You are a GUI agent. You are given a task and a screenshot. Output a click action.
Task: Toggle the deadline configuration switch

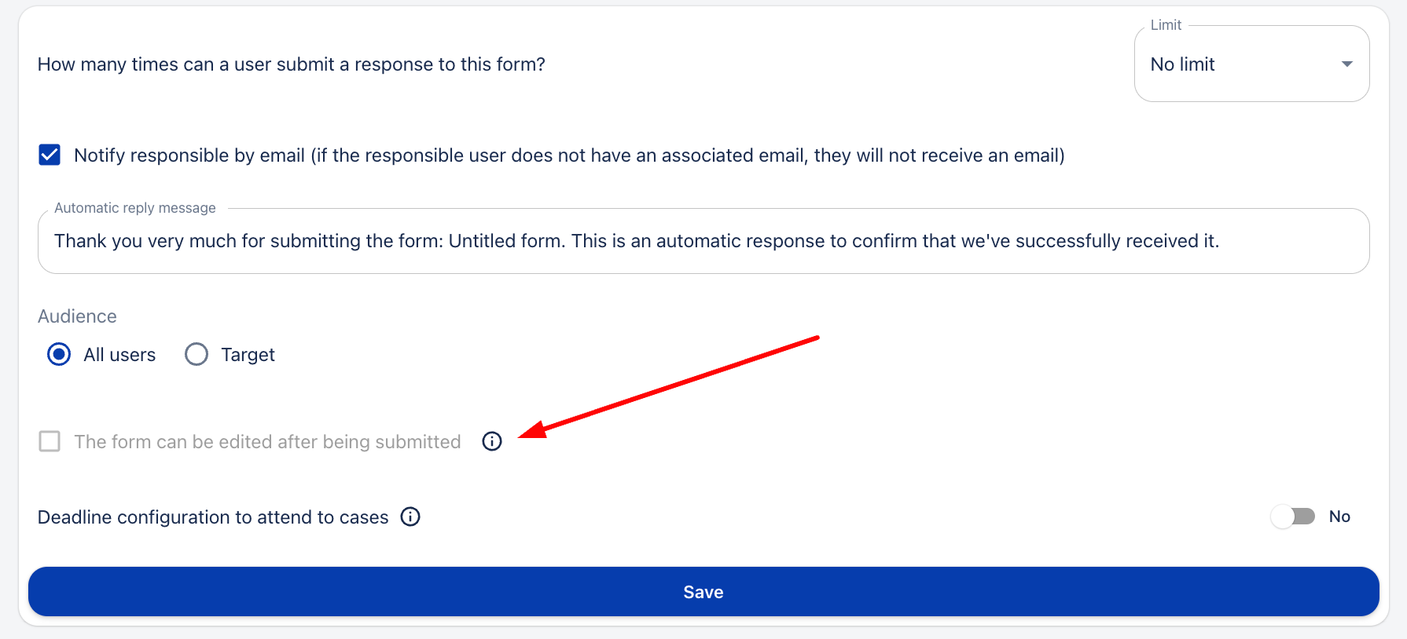tap(1293, 517)
